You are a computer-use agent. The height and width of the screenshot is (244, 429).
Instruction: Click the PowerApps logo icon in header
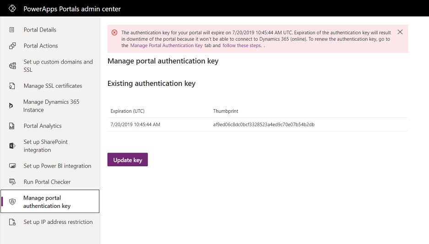[12, 9]
